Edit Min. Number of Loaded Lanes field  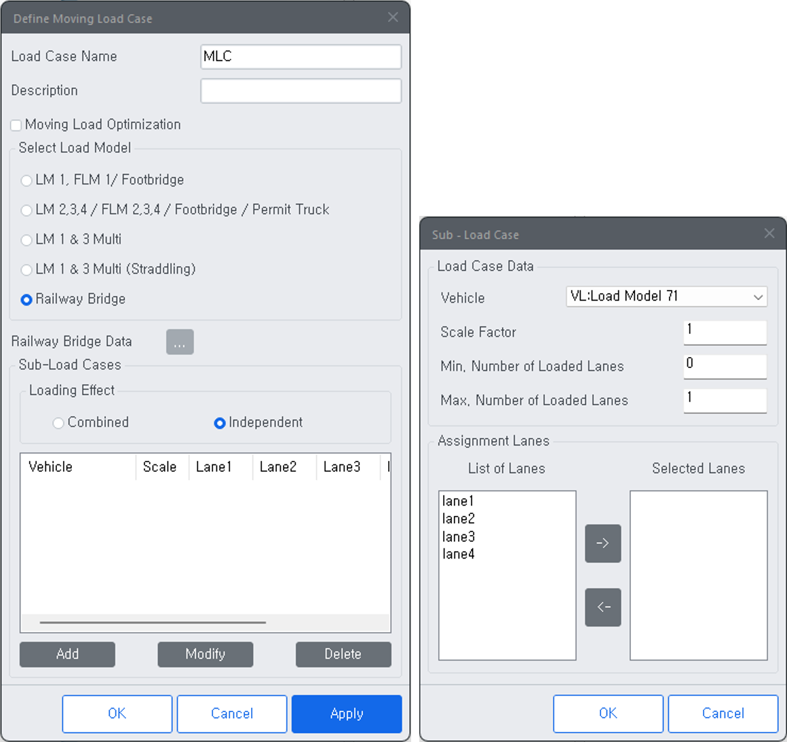pos(725,367)
